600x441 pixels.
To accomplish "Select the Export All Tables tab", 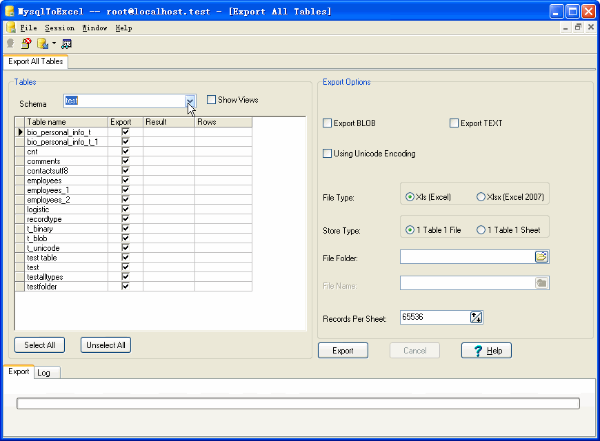I will coord(36,61).
